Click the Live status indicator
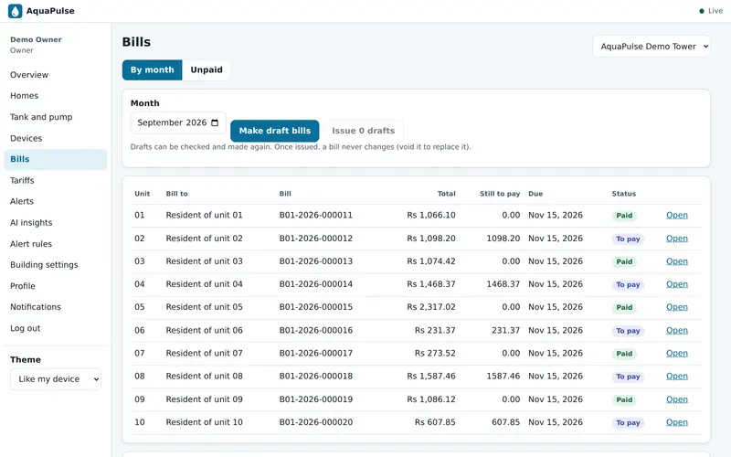The image size is (731, 457). [x=711, y=11]
